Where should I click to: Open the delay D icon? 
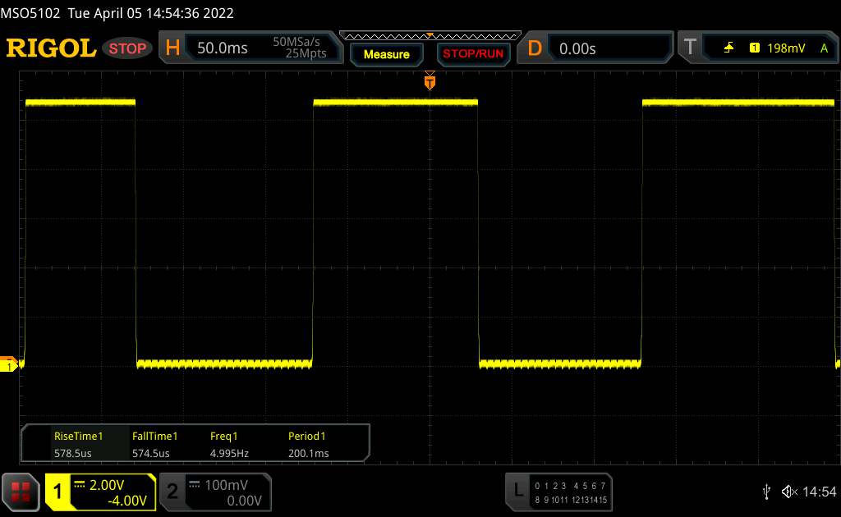535,48
